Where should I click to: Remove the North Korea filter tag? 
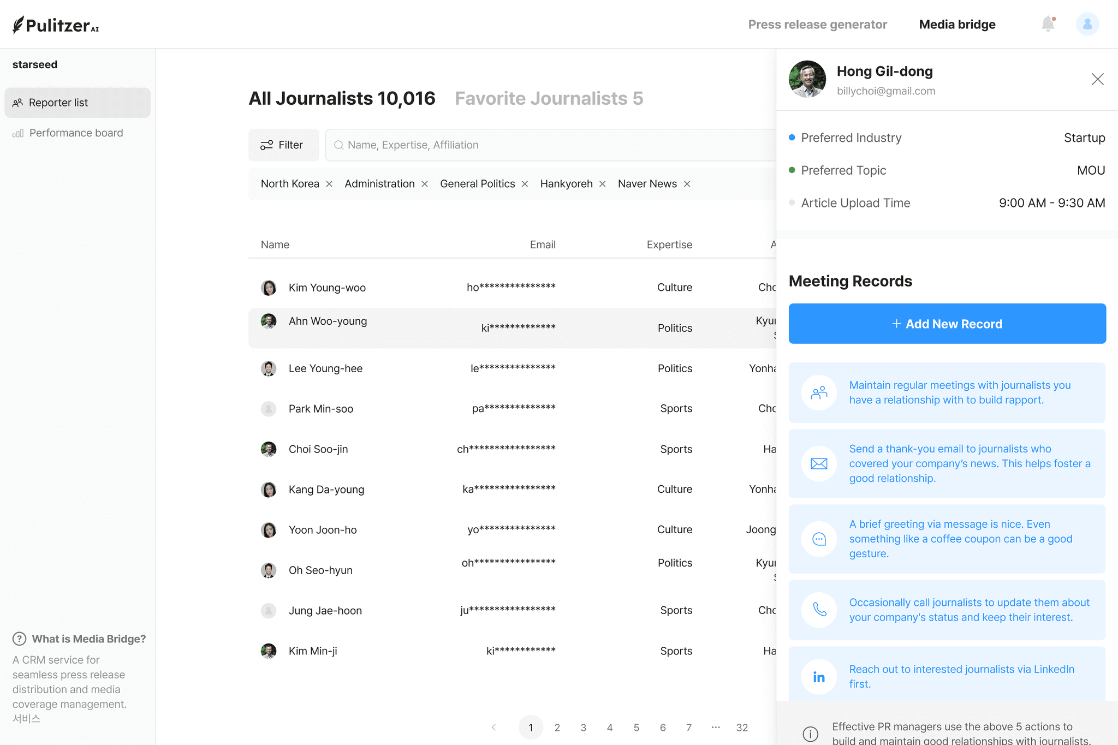(329, 184)
